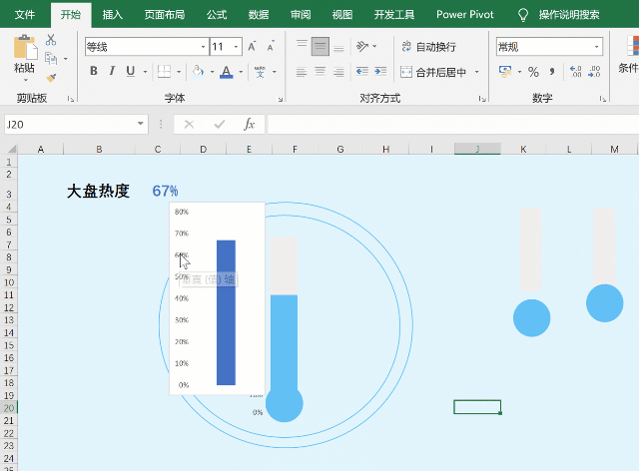The image size is (639, 471).
Task: Toggle italic formatting
Action: pos(112,71)
